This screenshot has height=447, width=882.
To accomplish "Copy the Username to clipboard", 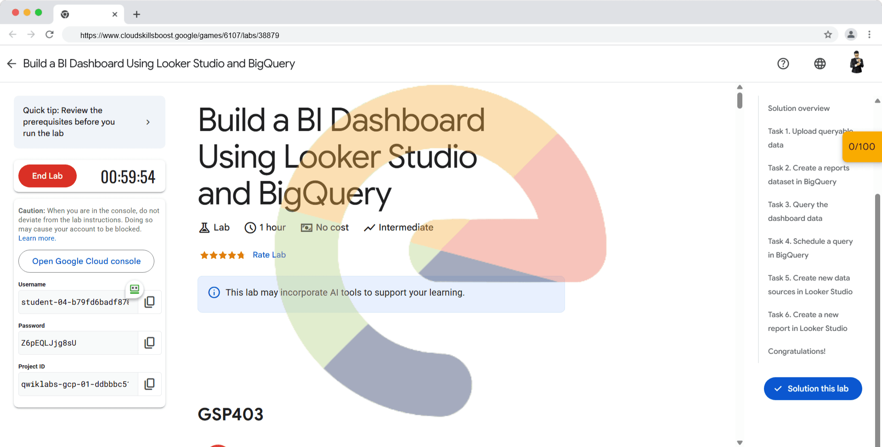I will [x=149, y=302].
